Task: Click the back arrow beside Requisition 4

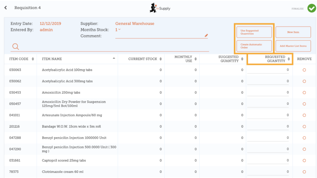Action: tap(6, 8)
